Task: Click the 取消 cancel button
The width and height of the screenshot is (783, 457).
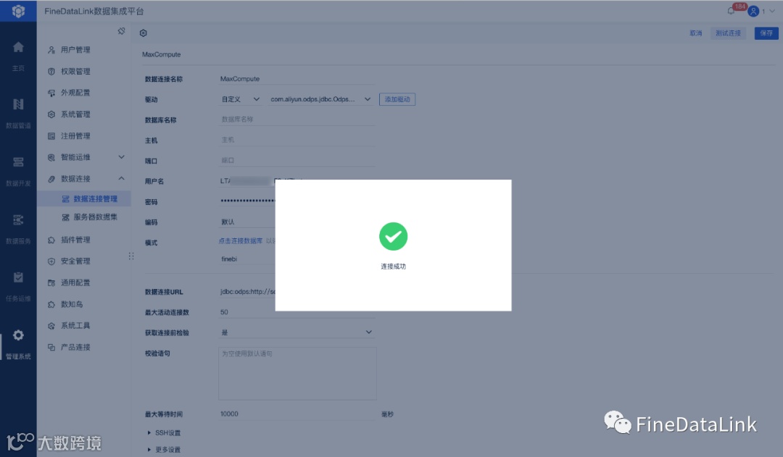Action: point(695,33)
